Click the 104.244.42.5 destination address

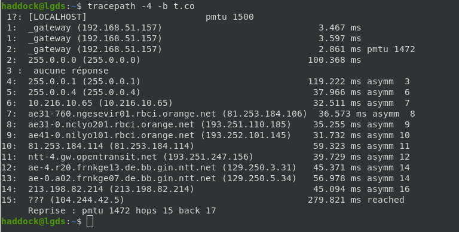pos(87,200)
